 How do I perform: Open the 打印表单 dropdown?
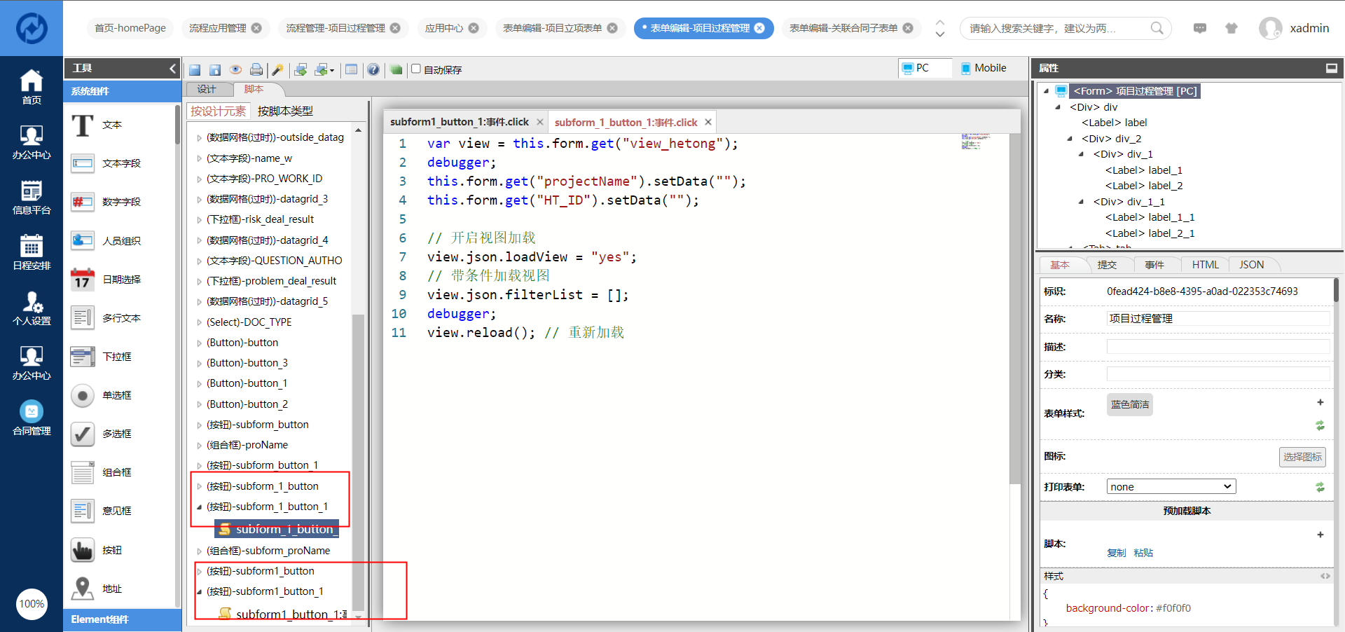tap(1171, 486)
